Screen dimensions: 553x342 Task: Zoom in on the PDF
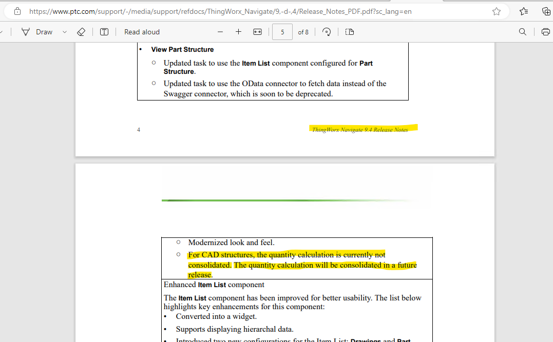(x=238, y=32)
